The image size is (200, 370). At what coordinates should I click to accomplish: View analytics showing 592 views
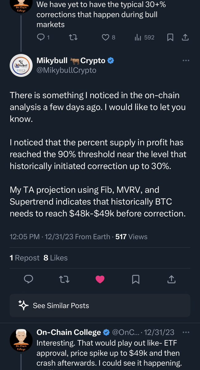145,37
